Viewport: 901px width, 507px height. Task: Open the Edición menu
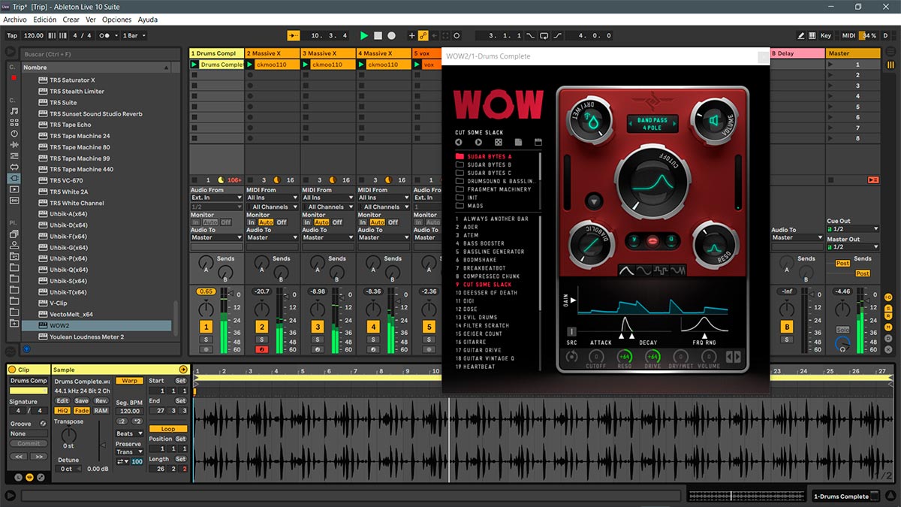45,20
